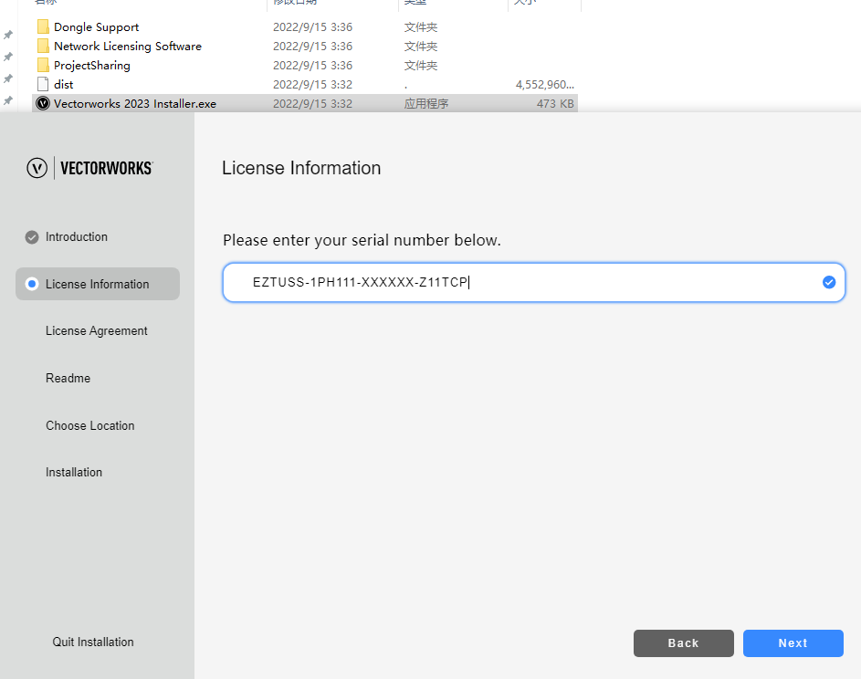This screenshot has height=679, width=861.
Task: Click the Back button
Action: pyautogui.click(x=684, y=643)
